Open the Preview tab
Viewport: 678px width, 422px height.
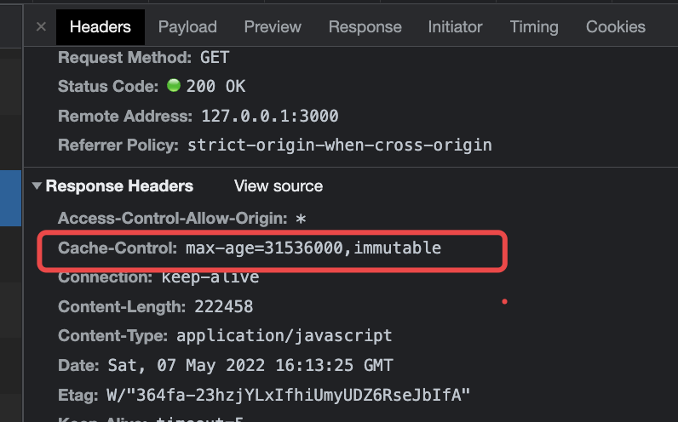(x=273, y=27)
